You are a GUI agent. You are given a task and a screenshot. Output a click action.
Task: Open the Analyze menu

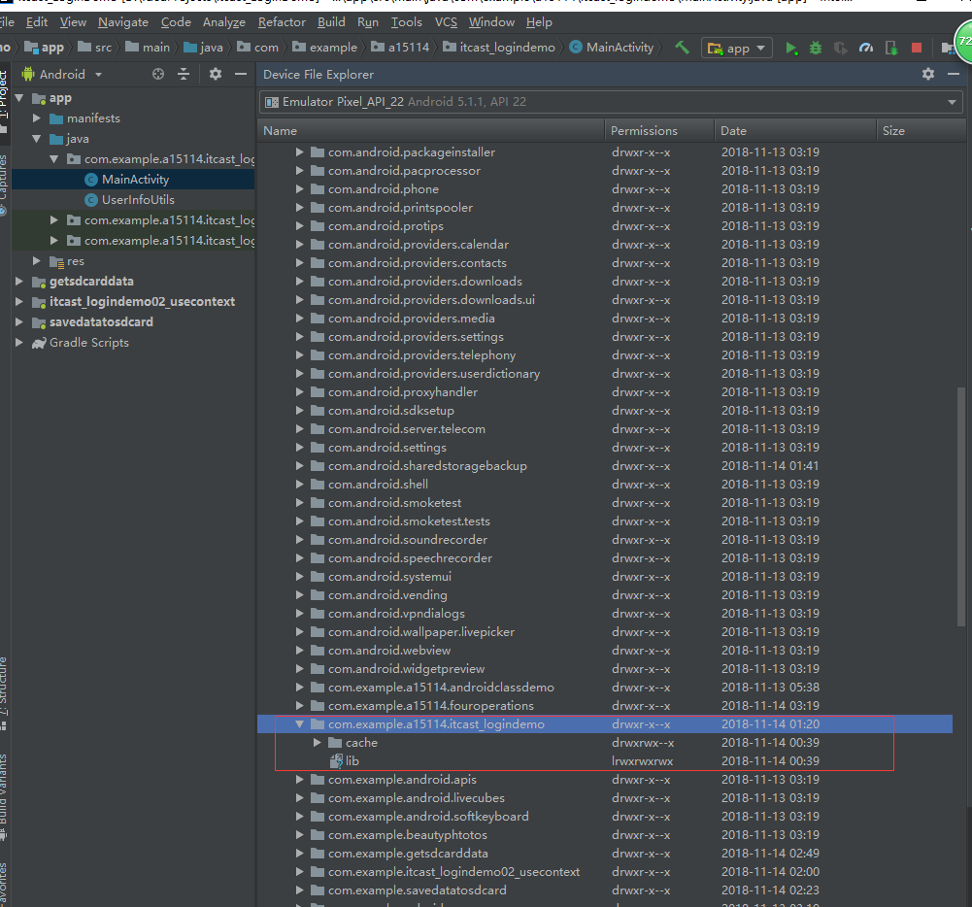click(x=224, y=22)
